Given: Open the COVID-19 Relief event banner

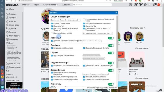Looking at the screenshot, I should [x=14, y=85].
